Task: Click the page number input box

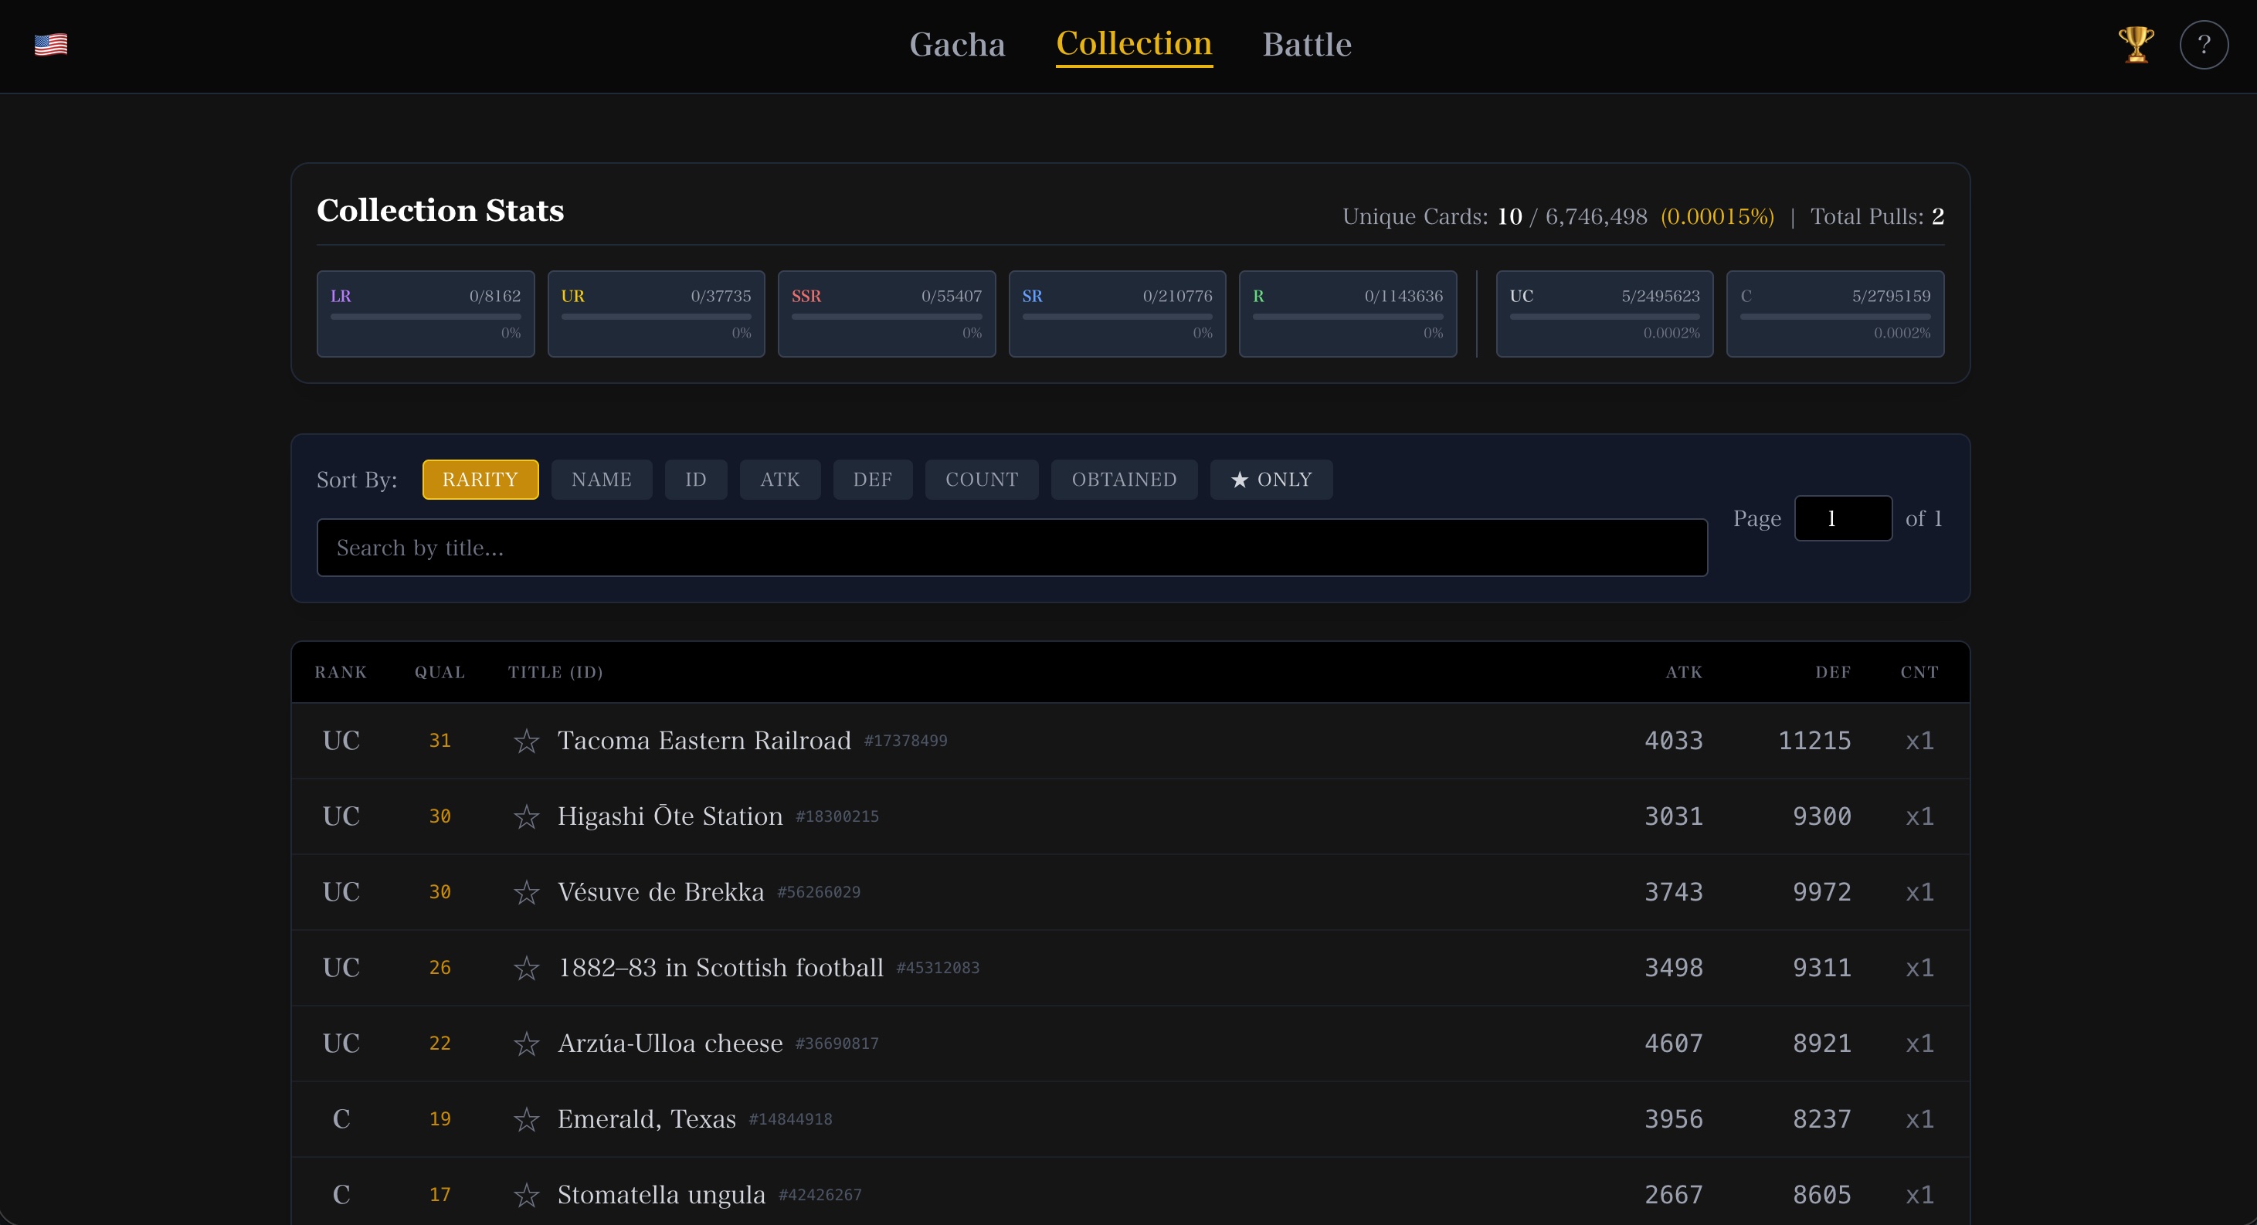Action: (1842, 519)
